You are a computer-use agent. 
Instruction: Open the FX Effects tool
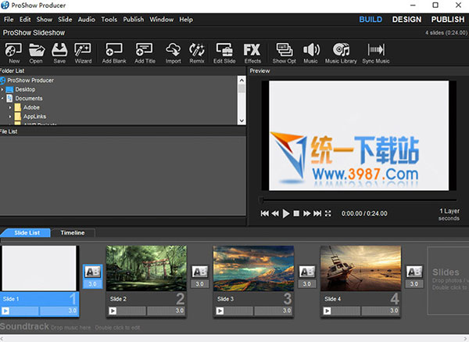[252, 53]
